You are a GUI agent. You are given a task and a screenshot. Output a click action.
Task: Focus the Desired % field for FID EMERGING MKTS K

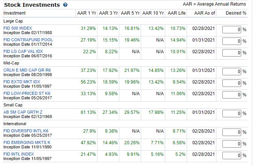232,144
